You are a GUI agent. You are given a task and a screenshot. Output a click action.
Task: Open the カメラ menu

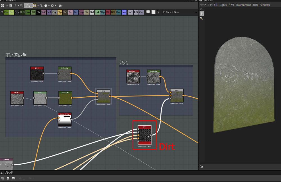pyautogui.click(x=231, y=5)
